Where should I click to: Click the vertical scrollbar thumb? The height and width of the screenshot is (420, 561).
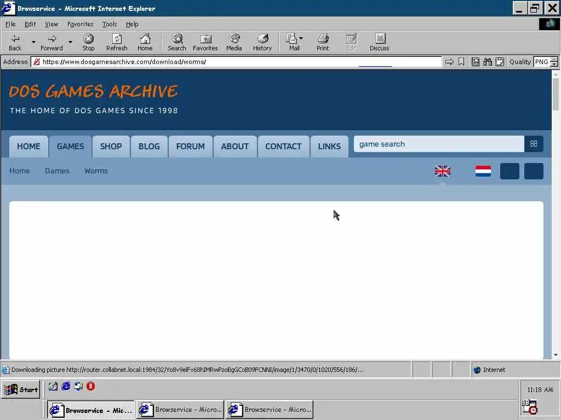556,94
